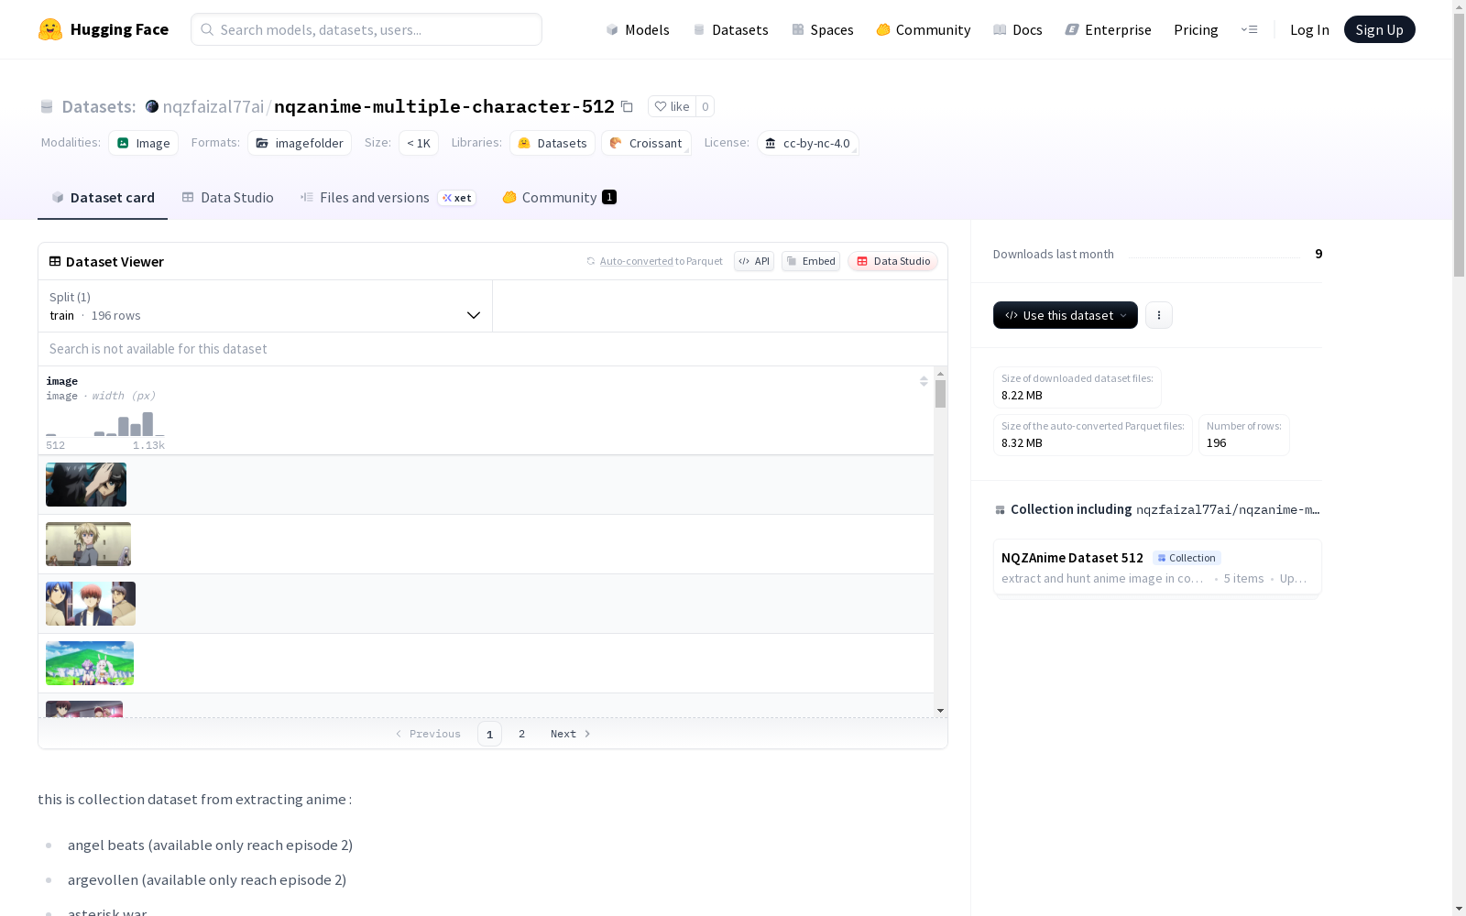
Task: Click the < 1K size tag
Action: [419, 143]
